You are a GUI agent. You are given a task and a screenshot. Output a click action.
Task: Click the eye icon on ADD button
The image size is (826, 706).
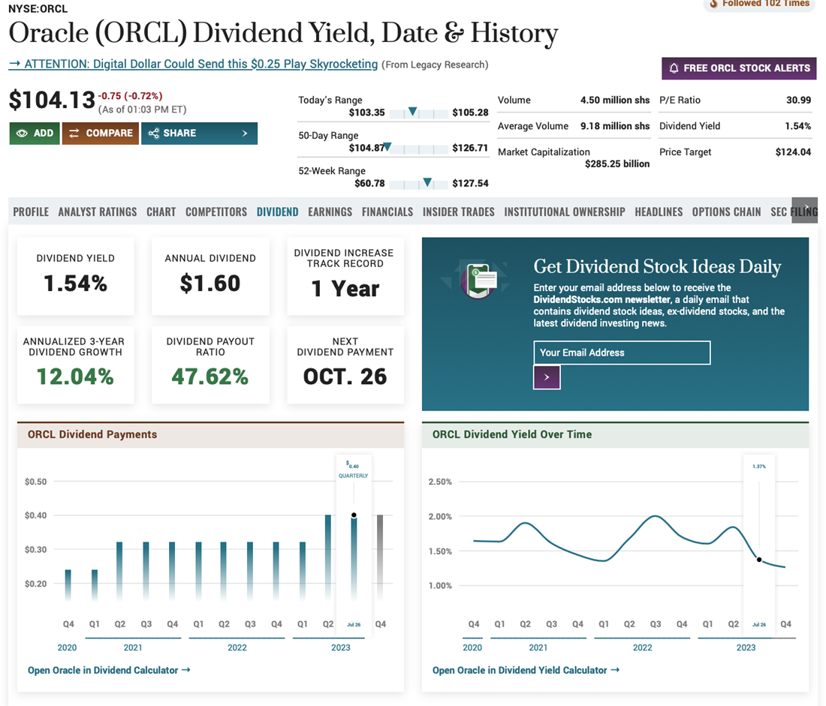[22, 134]
